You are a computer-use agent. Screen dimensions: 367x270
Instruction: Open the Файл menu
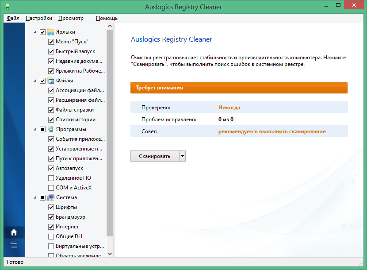pos(13,18)
